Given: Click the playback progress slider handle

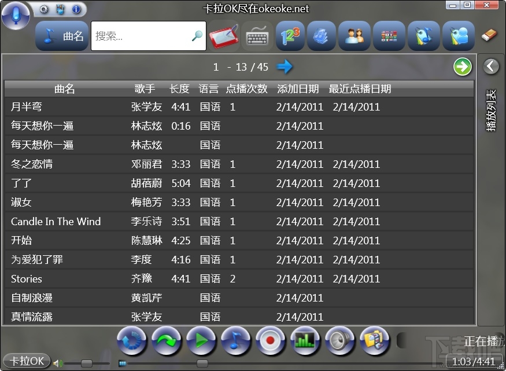Looking at the screenshot, I should point(202,363).
